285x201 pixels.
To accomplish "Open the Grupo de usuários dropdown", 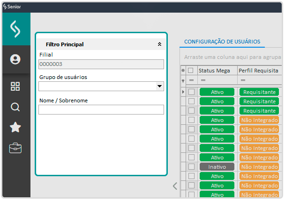I will pyautogui.click(x=159, y=86).
